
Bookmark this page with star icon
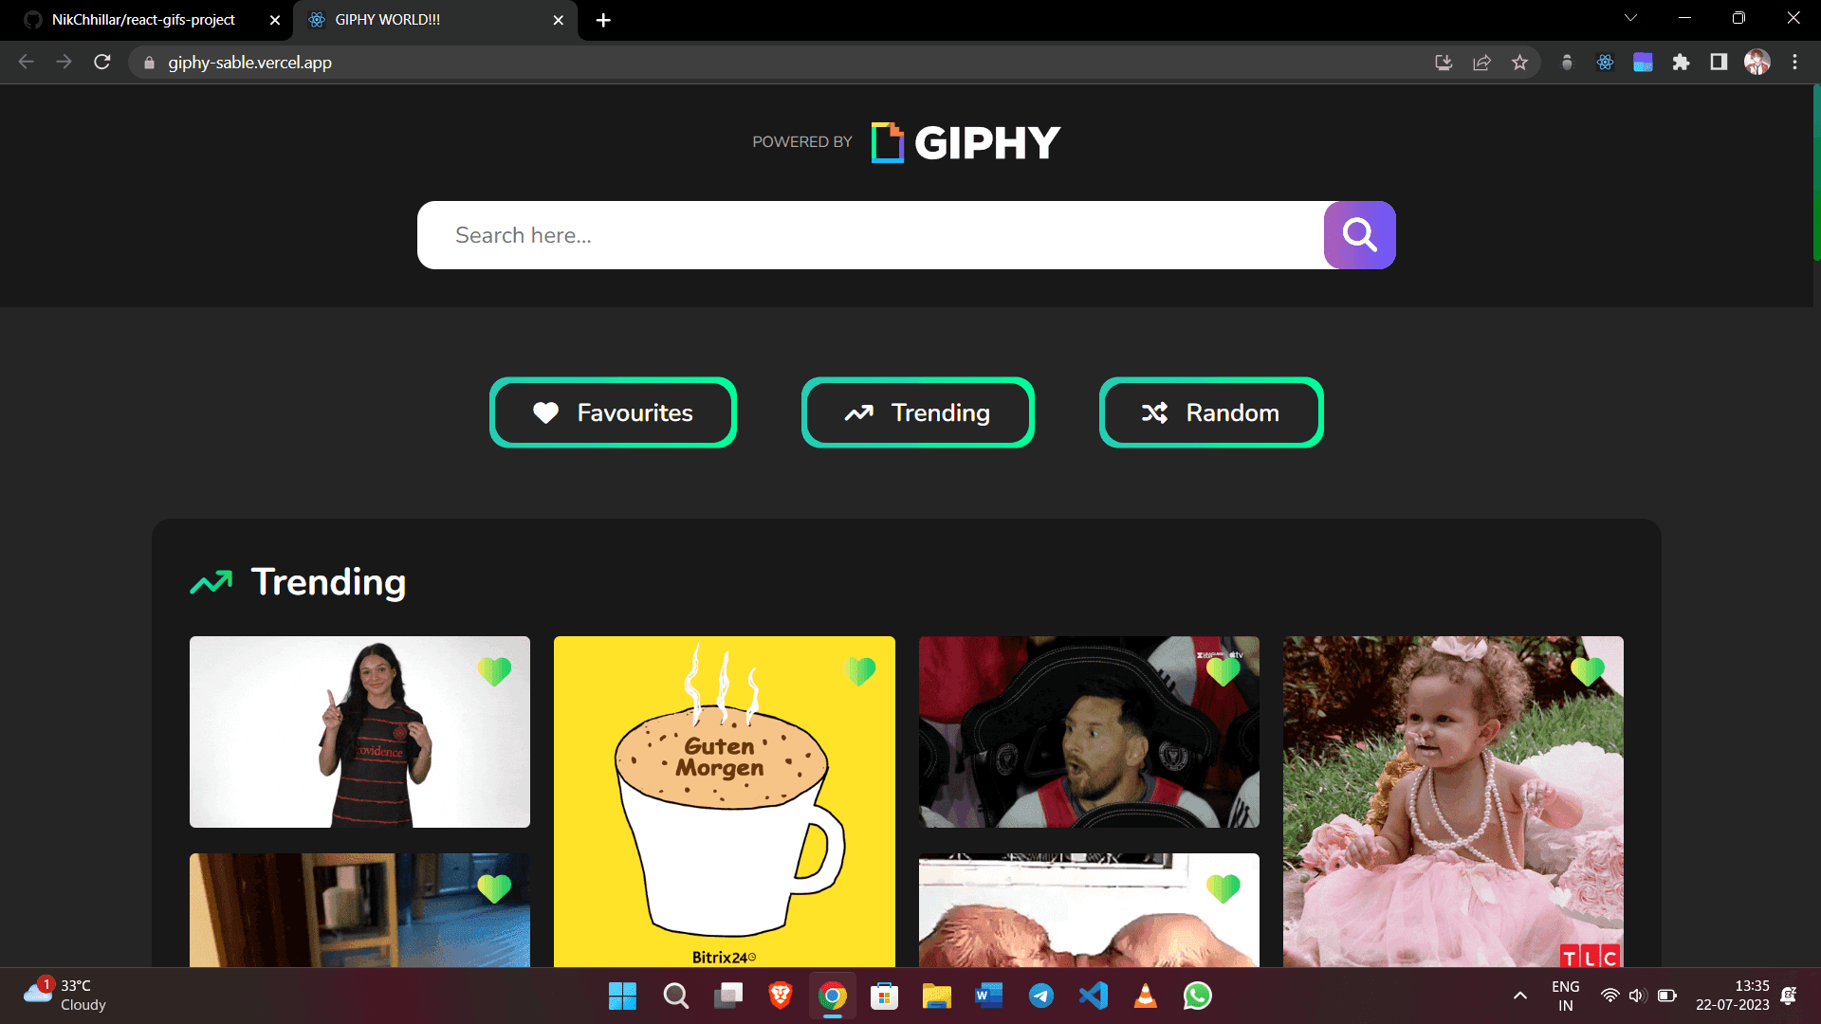coord(1519,63)
